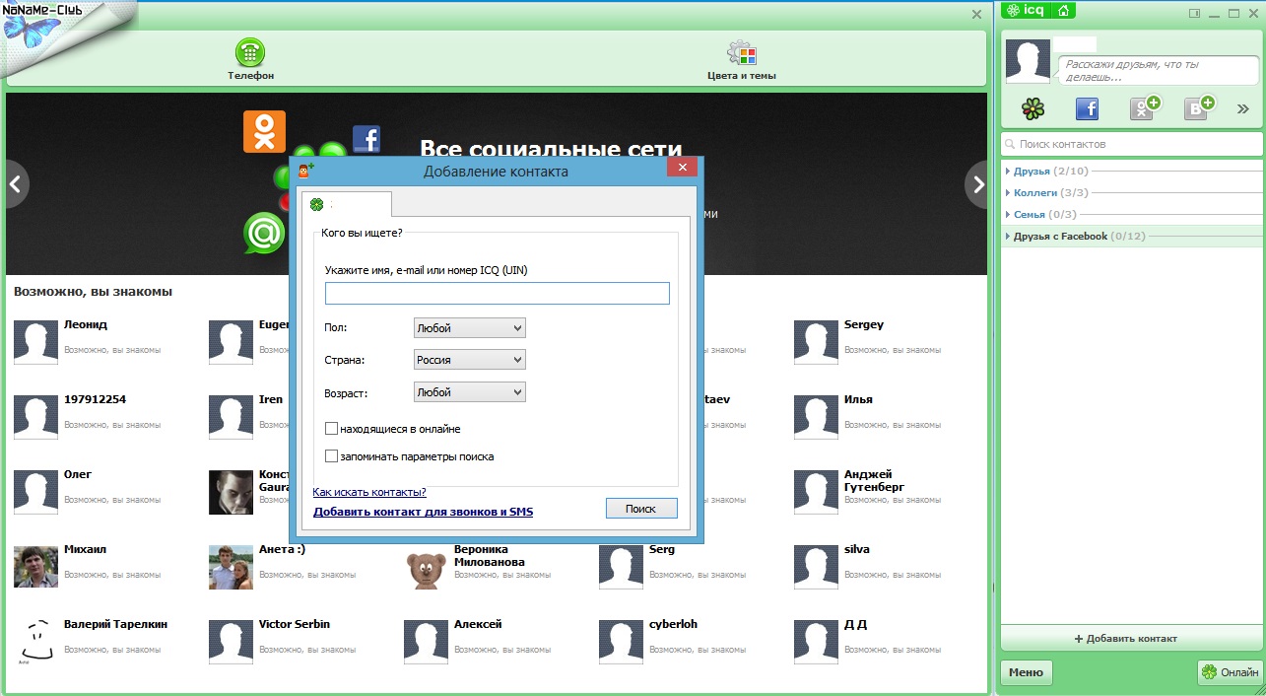Open the Меню button
The width and height of the screenshot is (1266, 696).
(1027, 672)
